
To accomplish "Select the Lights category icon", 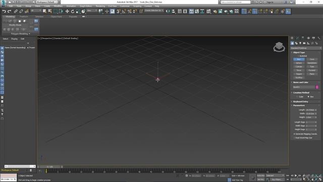I will pos(300,43).
